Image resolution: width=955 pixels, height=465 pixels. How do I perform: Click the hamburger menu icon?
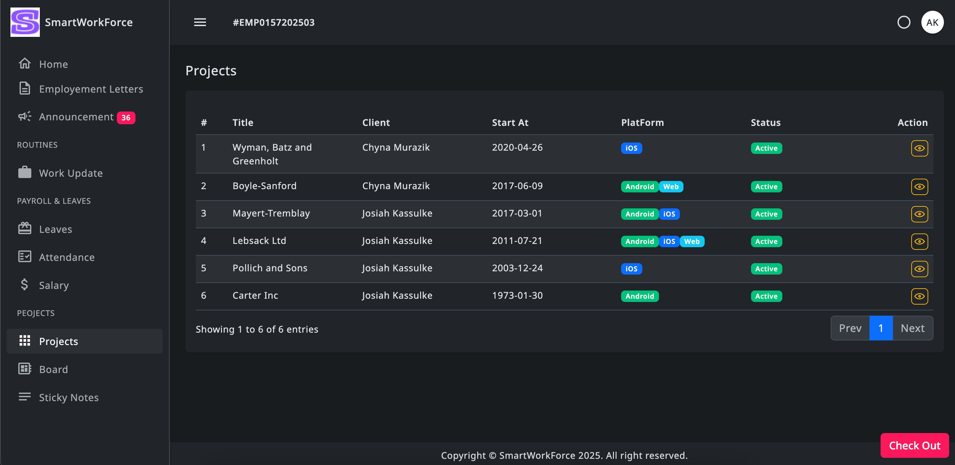[200, 22]
